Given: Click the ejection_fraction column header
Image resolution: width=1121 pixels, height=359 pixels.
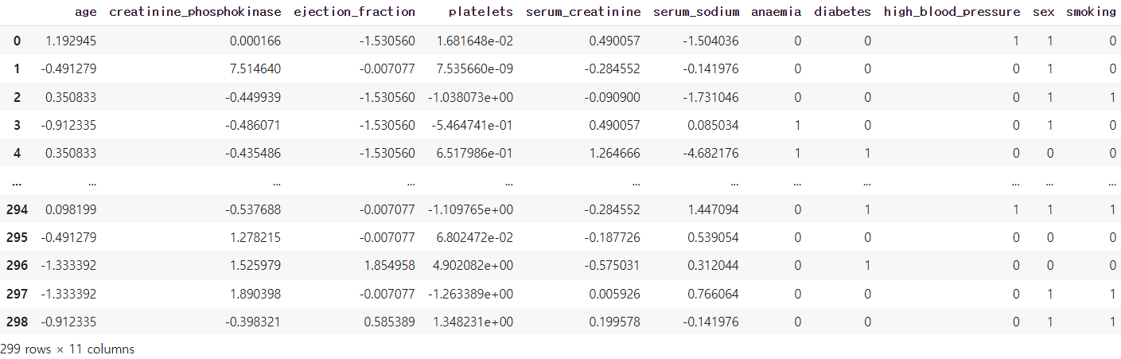Looking at the screenshot, I should pos(354,12).
